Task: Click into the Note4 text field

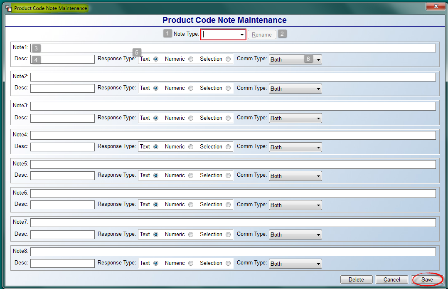Action: click(x=233, y=135)
